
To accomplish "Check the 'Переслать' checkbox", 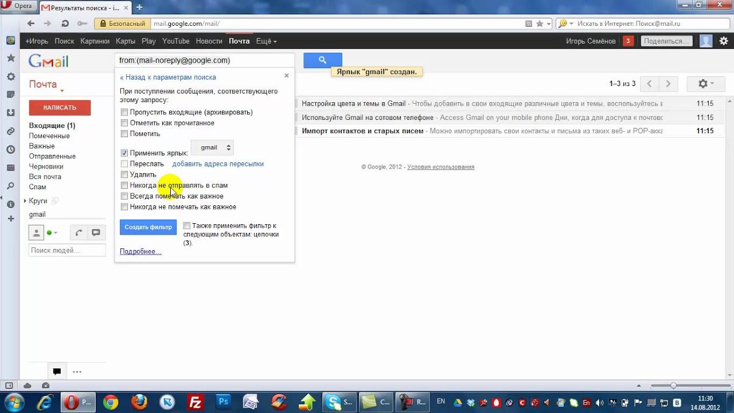I will point(124,164).
